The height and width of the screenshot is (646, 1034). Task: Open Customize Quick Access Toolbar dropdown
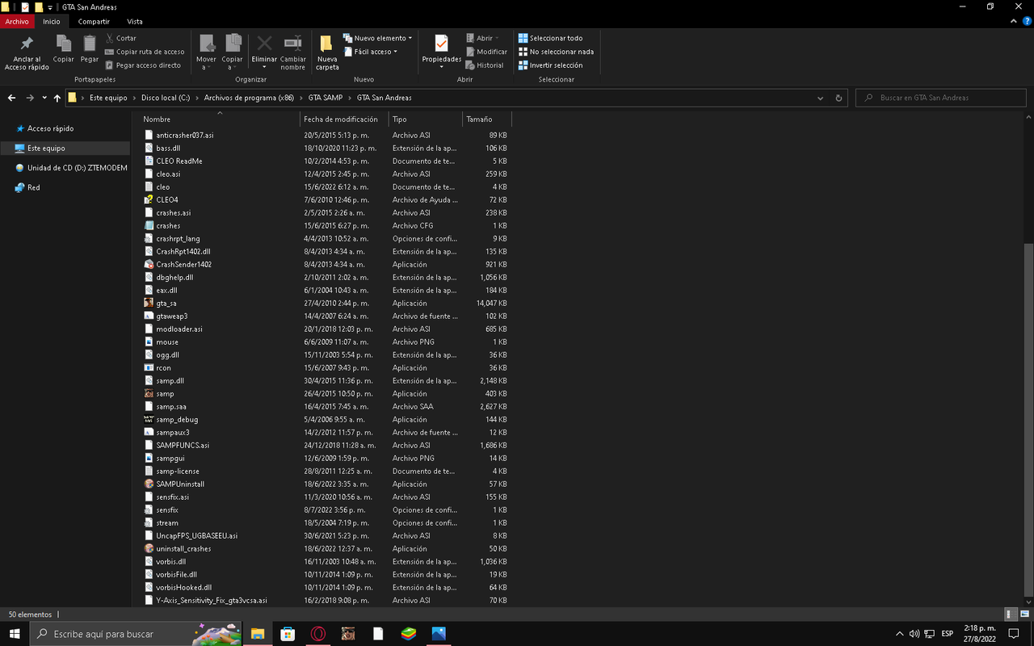(x=50, y=6)
